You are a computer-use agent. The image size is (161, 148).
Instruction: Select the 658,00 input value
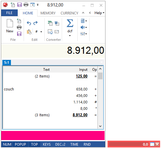tap(82, 89)
